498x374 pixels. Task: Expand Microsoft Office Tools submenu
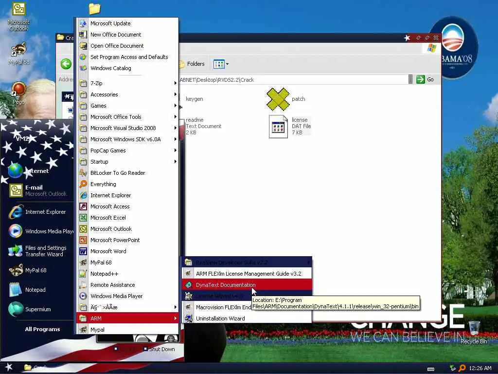127,117
